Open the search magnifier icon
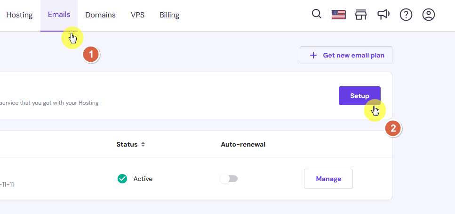The image size is (455, 214). 317,14
